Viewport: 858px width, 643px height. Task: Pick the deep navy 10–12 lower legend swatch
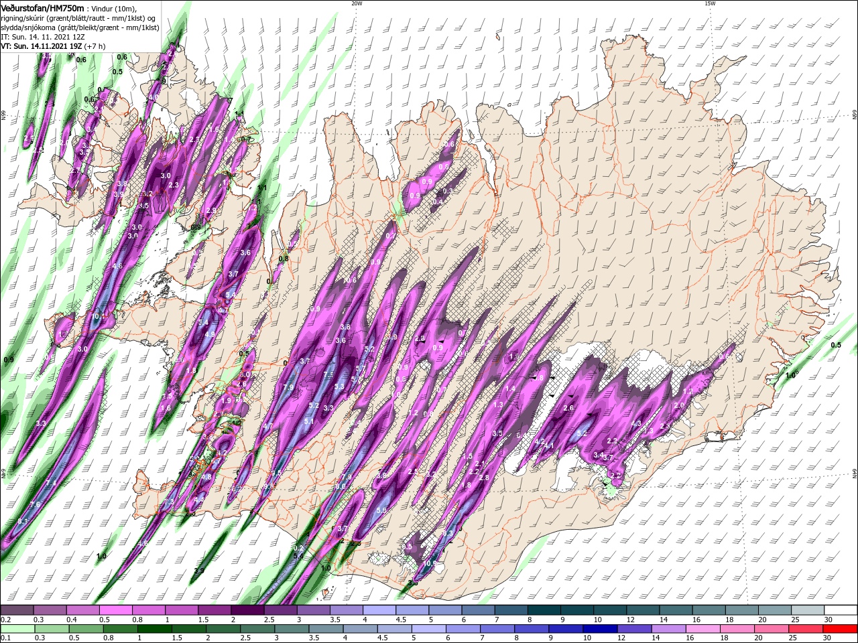point(601,628)
